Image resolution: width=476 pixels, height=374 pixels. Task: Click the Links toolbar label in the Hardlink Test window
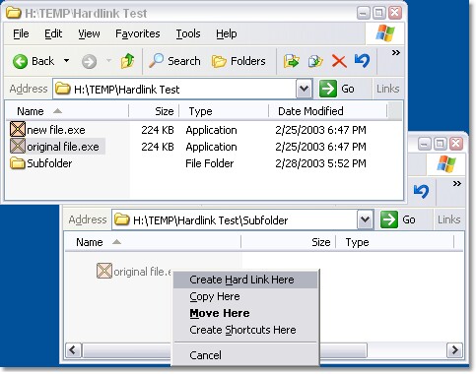click(x=387, y=89)
